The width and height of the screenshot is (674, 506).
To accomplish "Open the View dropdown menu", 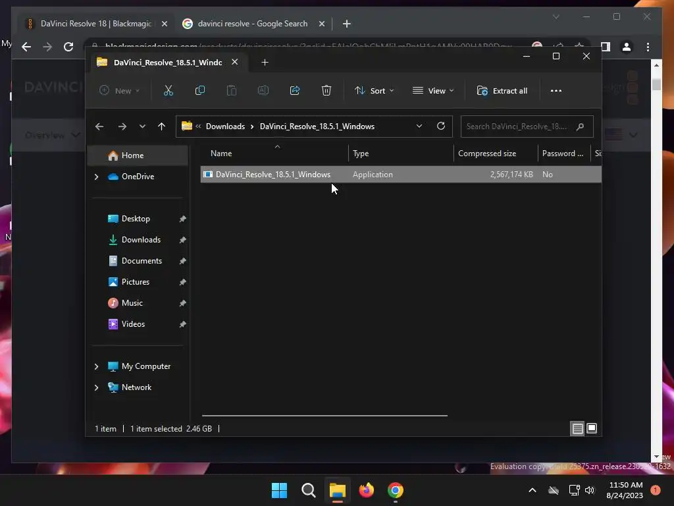I will click(433, 91).
